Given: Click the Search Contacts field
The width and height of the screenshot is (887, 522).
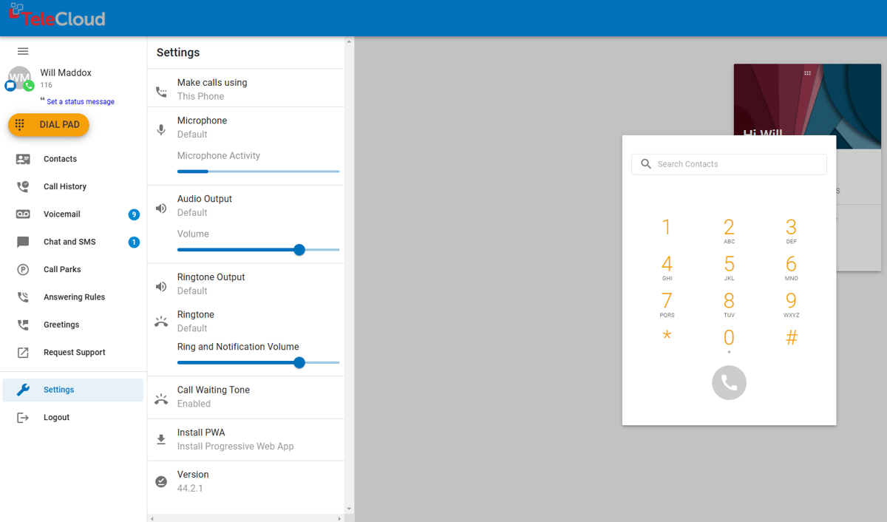Looking at the screenshot, I should tap(729, 164).
